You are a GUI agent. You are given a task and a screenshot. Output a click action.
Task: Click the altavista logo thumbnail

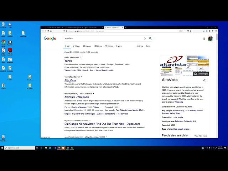click(x=173, y=61)
